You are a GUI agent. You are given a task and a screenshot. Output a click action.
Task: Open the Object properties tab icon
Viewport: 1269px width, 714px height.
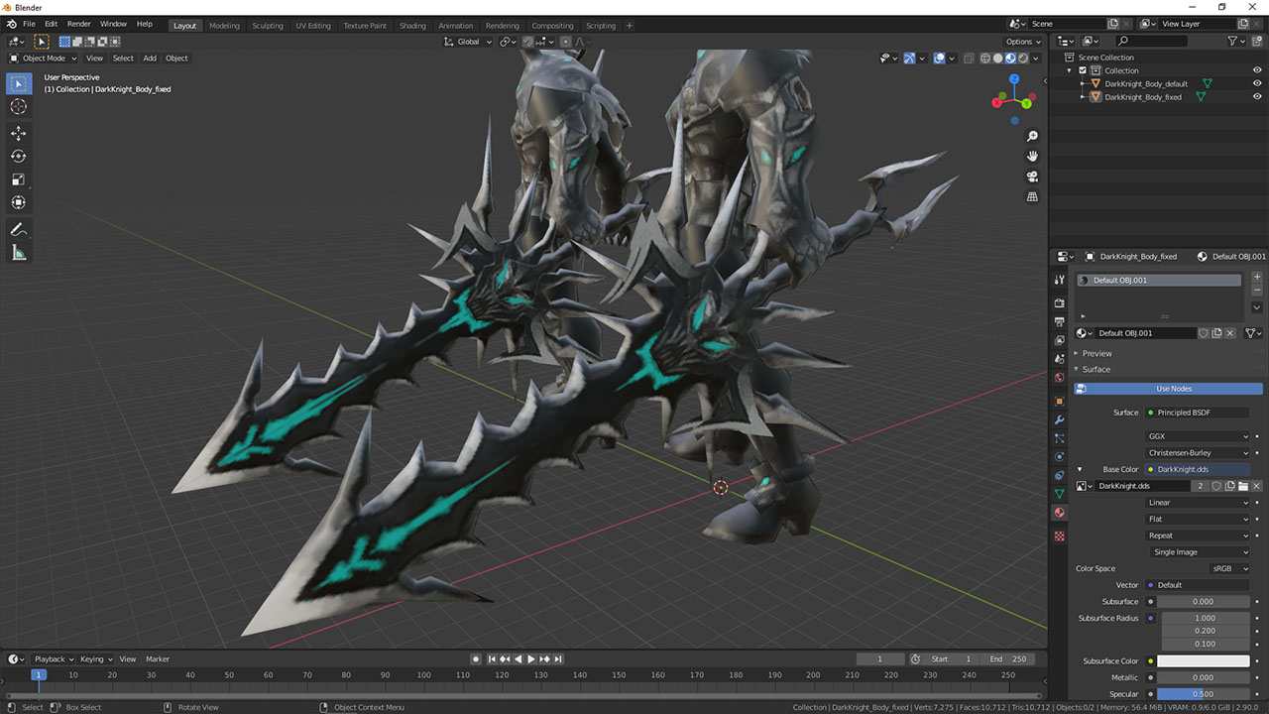[x=1059, y=401]
